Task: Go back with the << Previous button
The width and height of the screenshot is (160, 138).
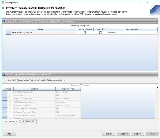Action: [123, 134]
